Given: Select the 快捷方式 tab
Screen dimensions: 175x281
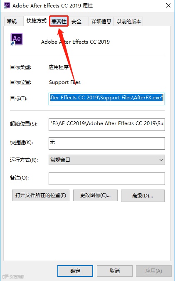Looking at the screenshot, I should point(37,21).
